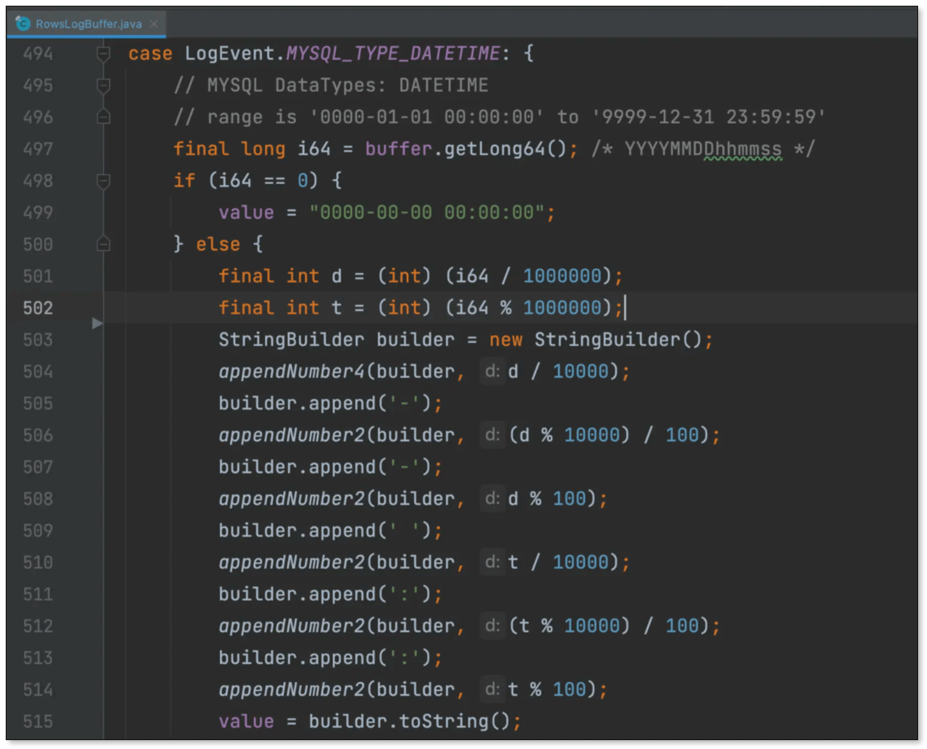This screenshot has height=749, width=927.
Task: Click the MYSQL_TYPE_DATETIME constant
Action: coord(393,54)
